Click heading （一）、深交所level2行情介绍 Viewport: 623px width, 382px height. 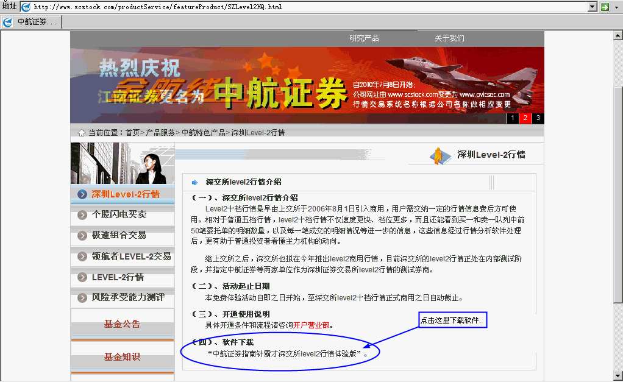pos(245,198)
